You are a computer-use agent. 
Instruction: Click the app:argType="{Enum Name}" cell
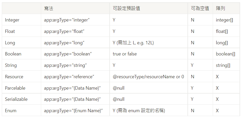pyautogui.click(x=73, y=111)
